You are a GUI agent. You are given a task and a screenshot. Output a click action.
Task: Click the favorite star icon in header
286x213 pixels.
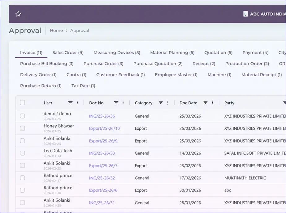(x=18, y=14)
